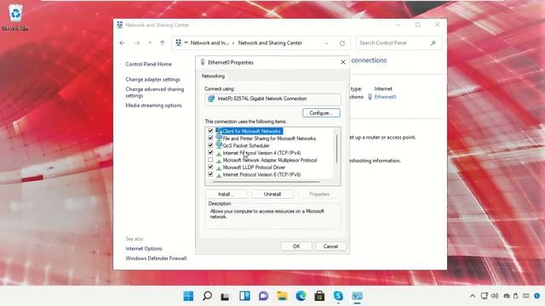Click the Refresh button beside address bar

coord(342,43)
